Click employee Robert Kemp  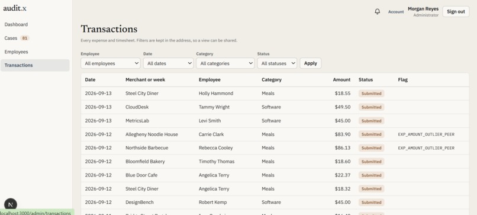coord(212,202)
